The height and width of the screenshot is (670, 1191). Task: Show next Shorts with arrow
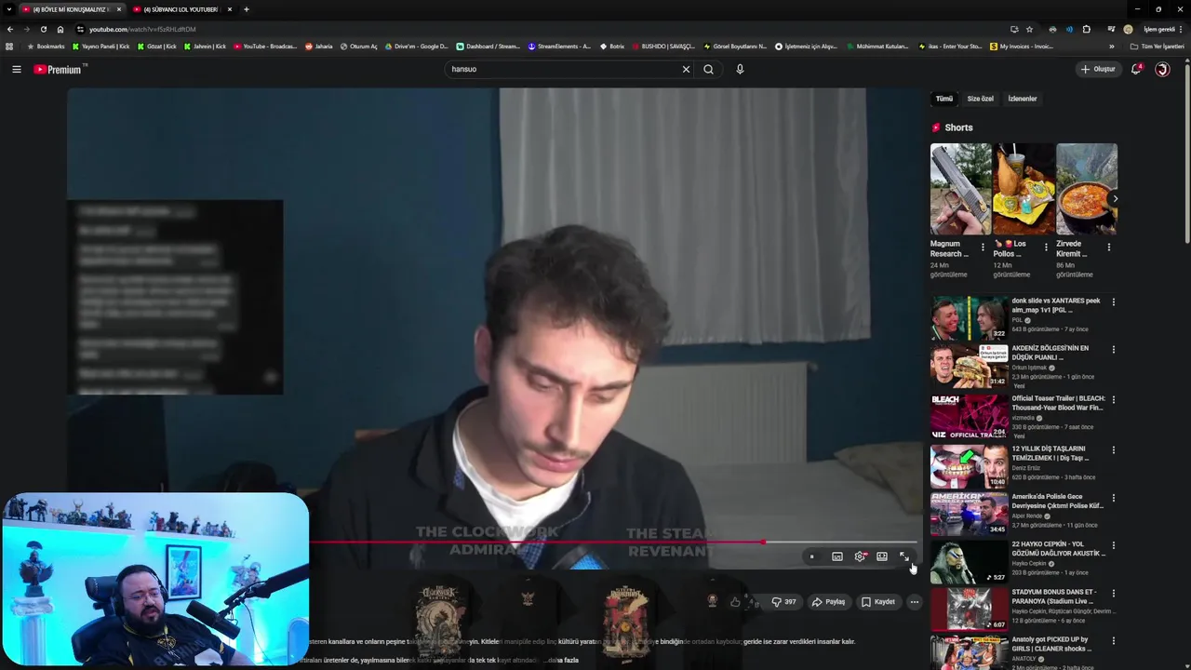[1115, 198]
